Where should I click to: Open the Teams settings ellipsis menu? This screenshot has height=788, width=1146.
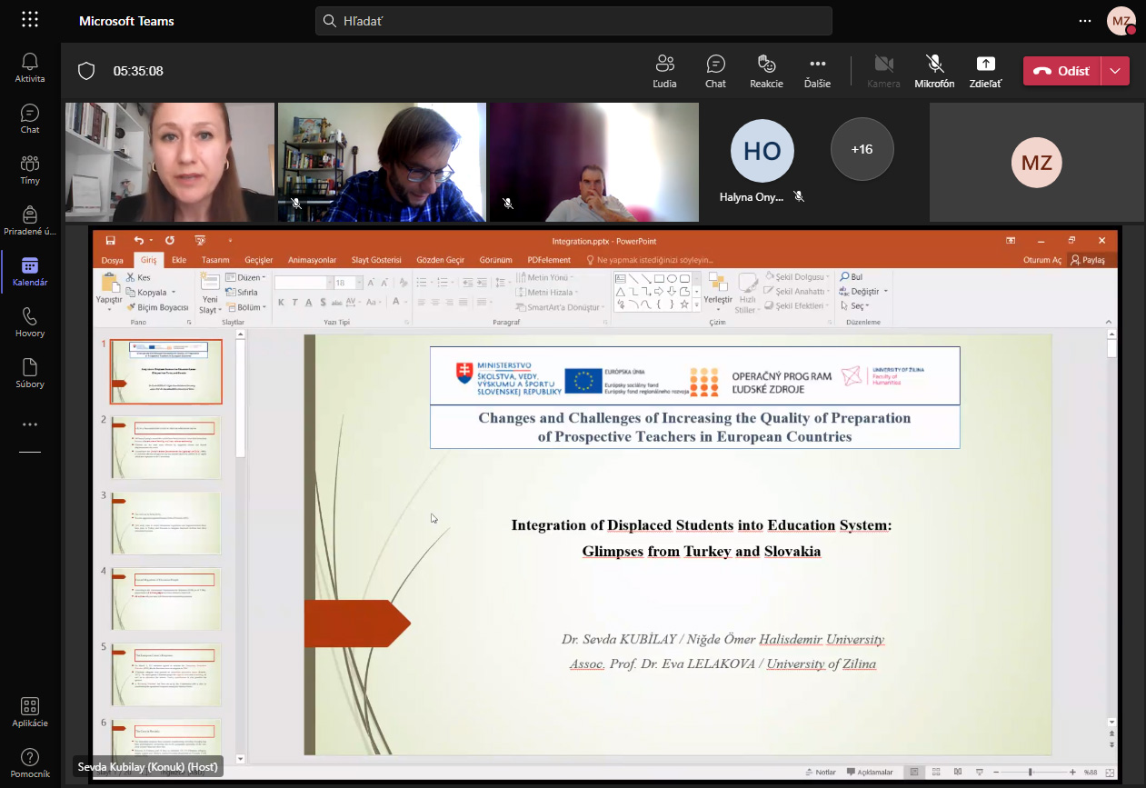coord(1084,21)
